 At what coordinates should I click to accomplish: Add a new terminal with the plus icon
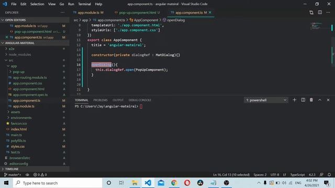click(x=294, y=100)
